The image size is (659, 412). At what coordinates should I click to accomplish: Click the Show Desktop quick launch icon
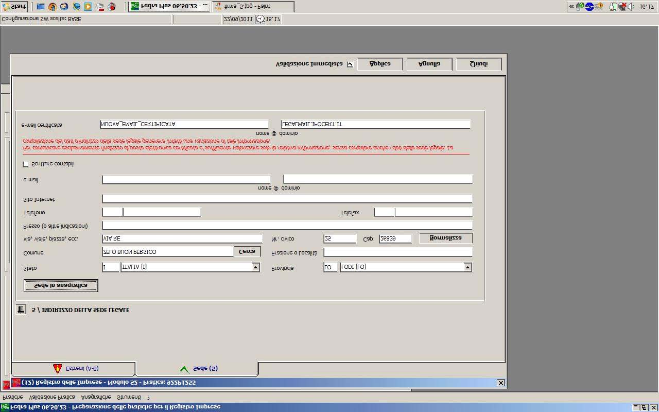(x=41, y=7)
